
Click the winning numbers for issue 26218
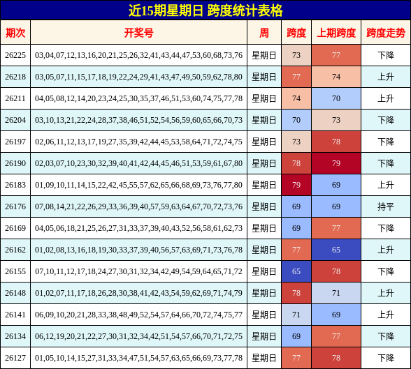click(138, 77)
